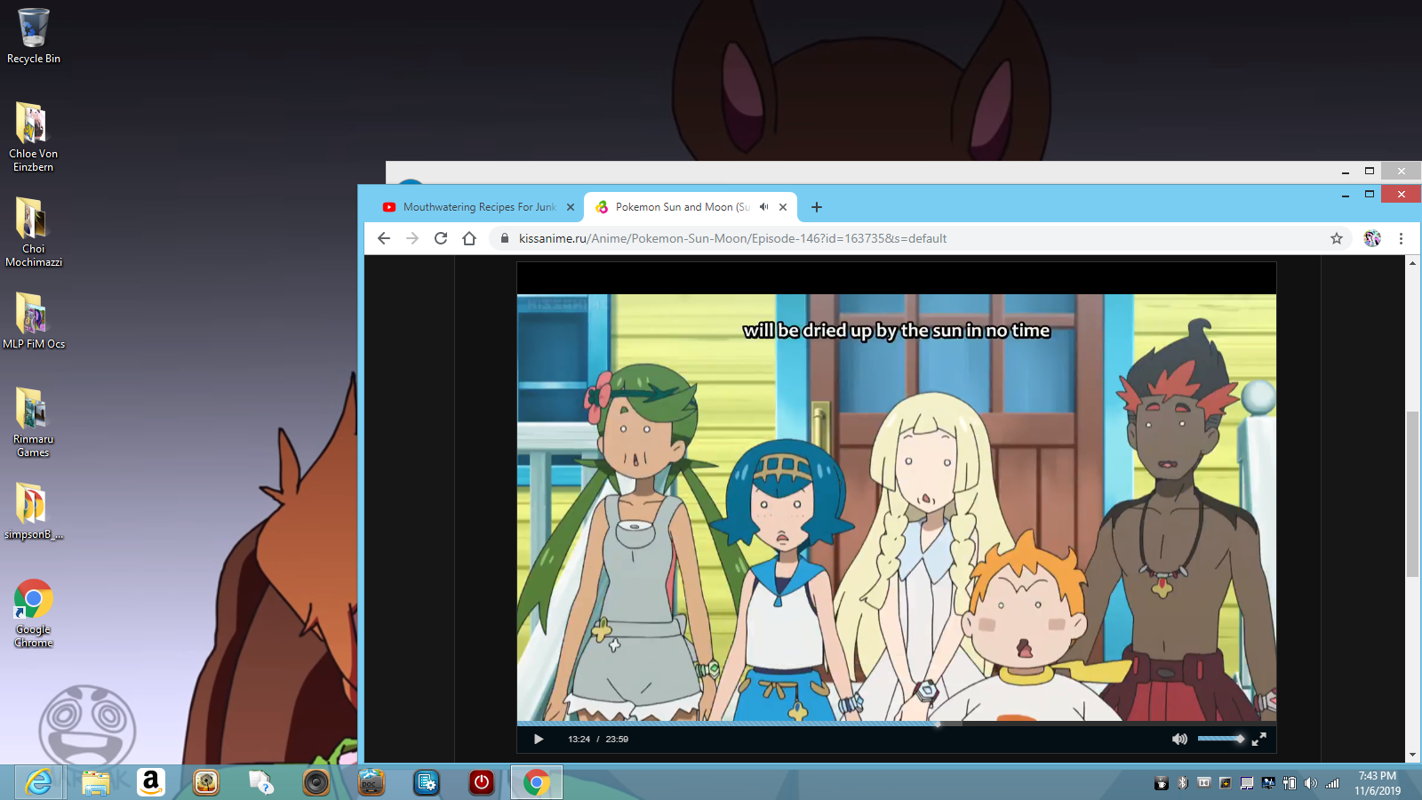This screenshot has height=800, width=1422.
Task: Open Choi Mochimazzi folder
Action: click(33, 231)
